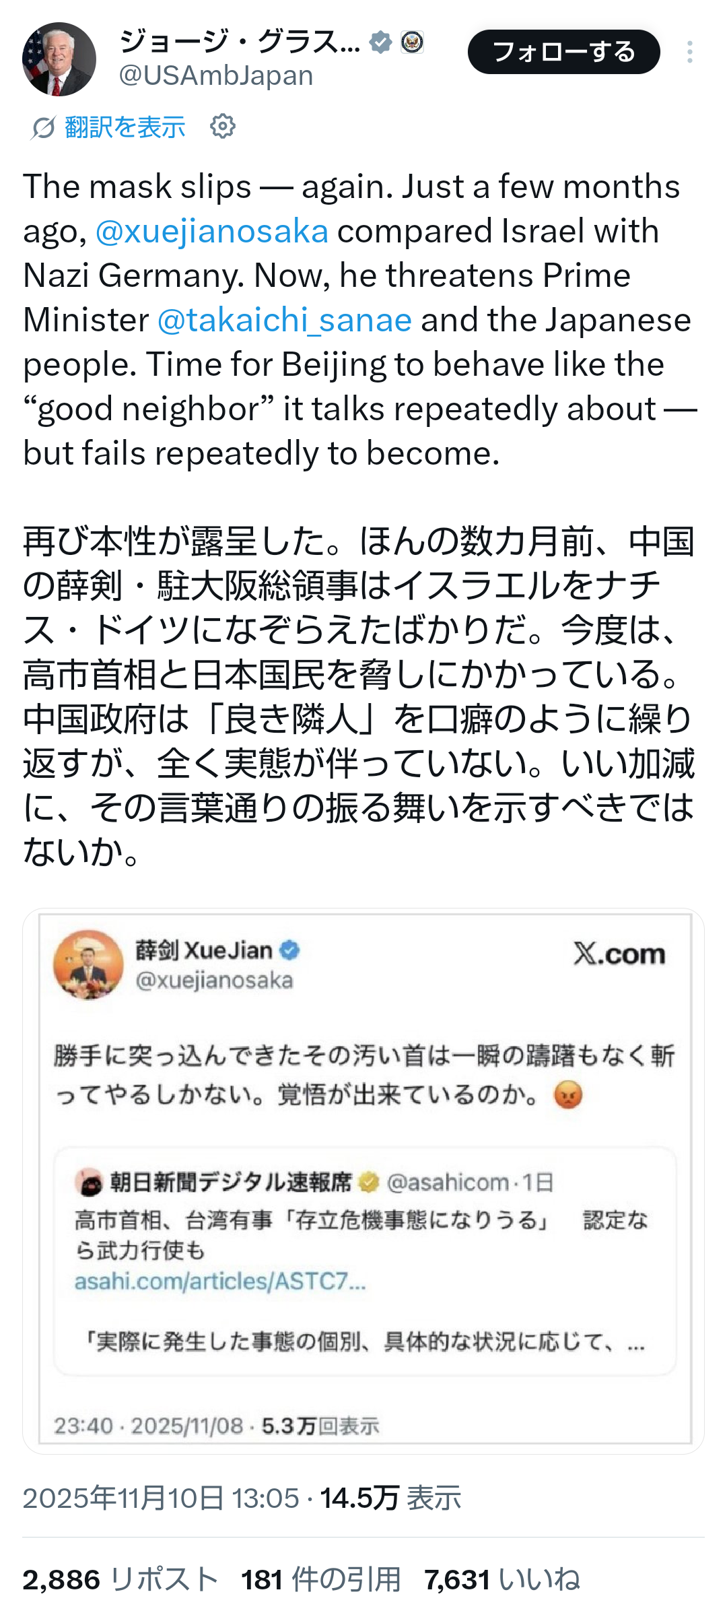Click XueJian's avatar in the embedded image

tap(88, 964)
